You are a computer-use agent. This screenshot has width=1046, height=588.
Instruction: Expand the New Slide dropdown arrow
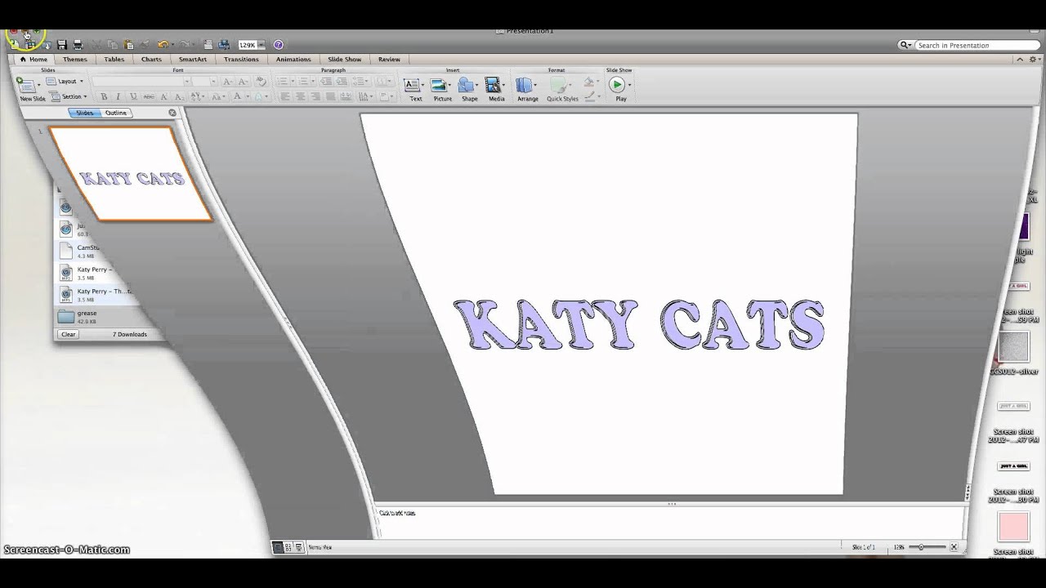click(x=38, y=84)
